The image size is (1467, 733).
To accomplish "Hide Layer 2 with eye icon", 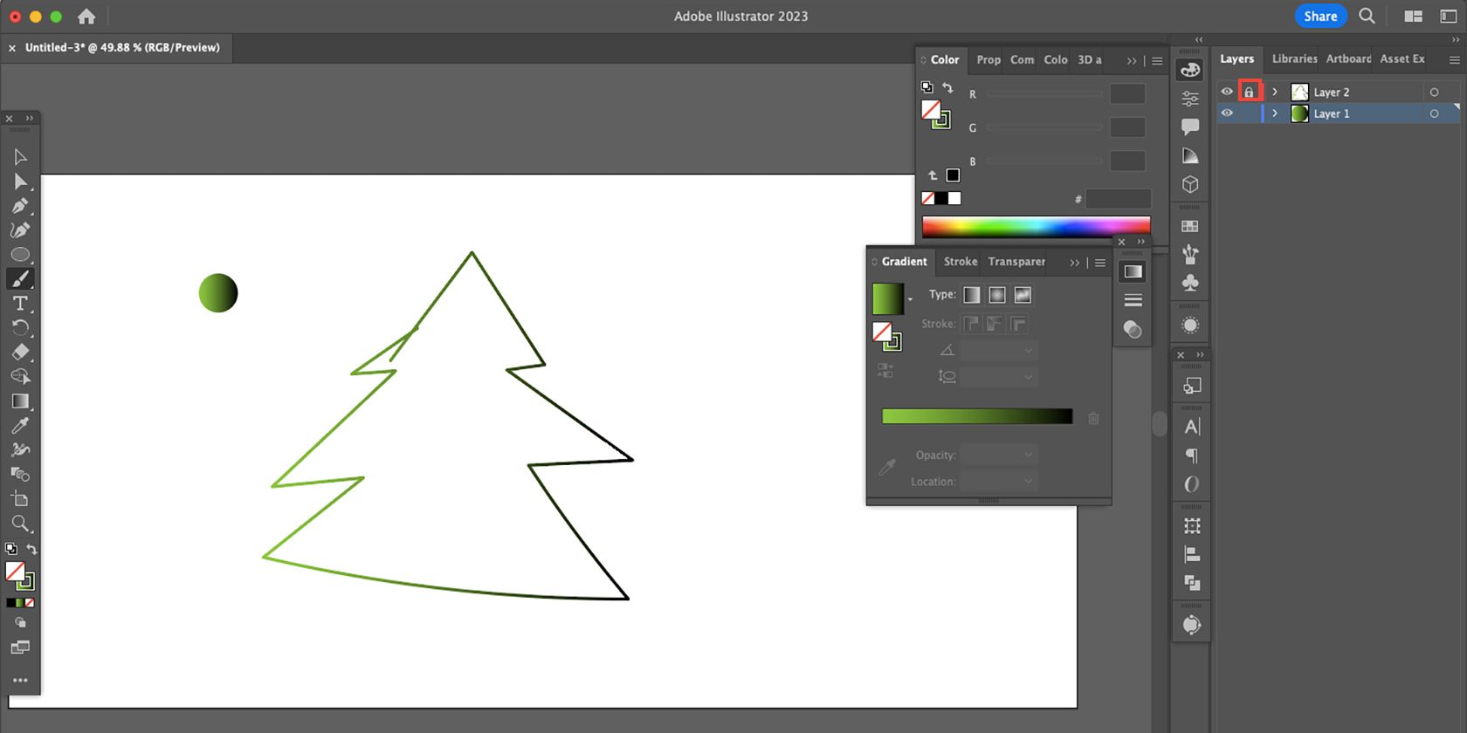I will [x=1227, y=92].
